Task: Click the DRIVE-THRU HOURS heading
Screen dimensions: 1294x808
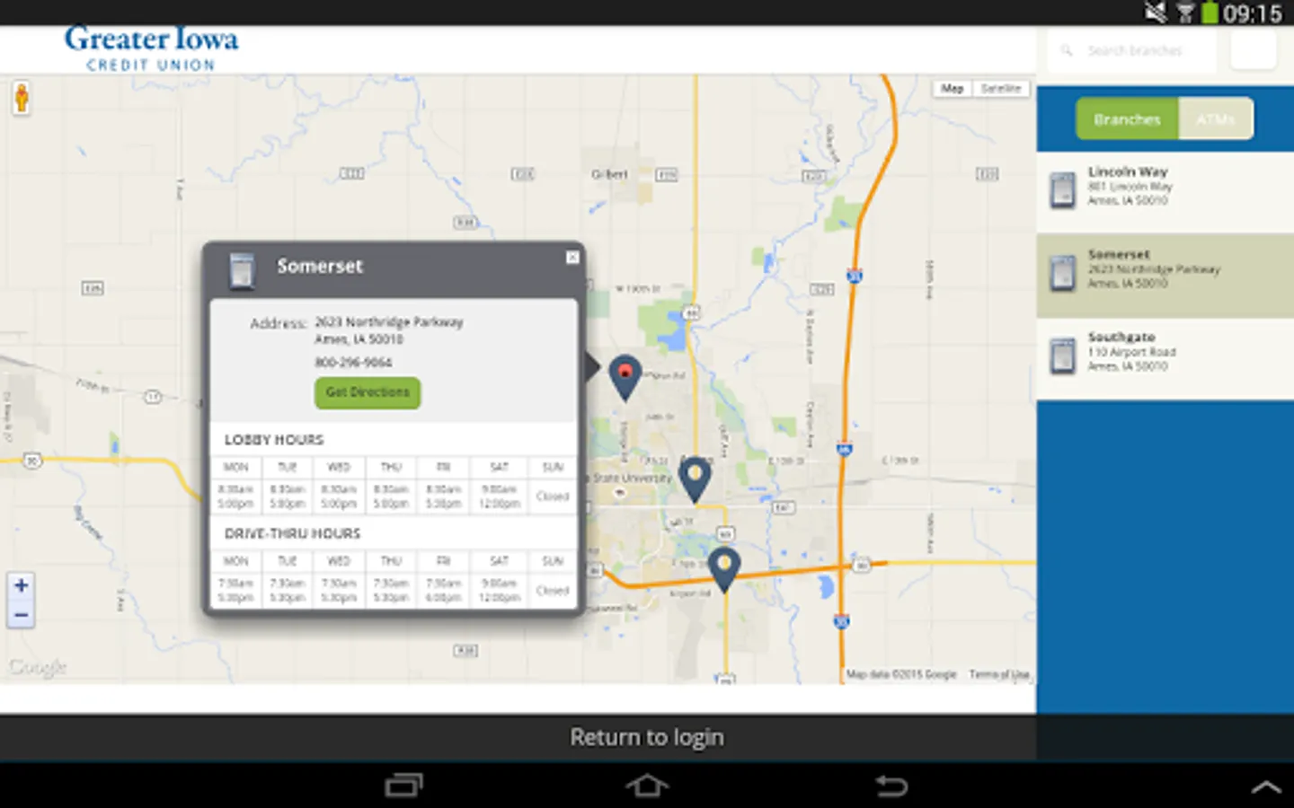Action: [x=292, y=533]
